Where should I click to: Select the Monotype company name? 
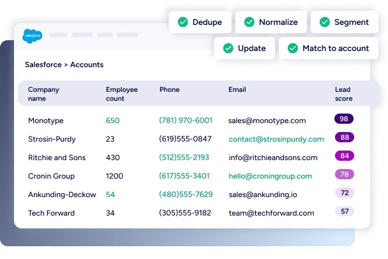(46, 121)
